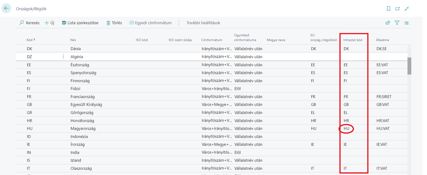Select the DK code cell
The image size is (427, 175).
[x=29, y=49]
